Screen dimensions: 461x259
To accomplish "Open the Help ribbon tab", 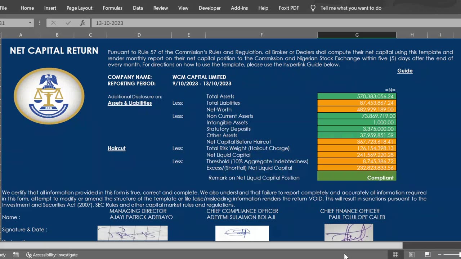I will (263, 8).
